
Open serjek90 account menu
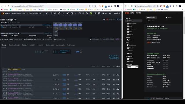(x=117, y=13)
